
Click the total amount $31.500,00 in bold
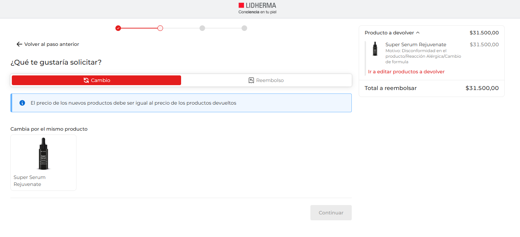482,88
